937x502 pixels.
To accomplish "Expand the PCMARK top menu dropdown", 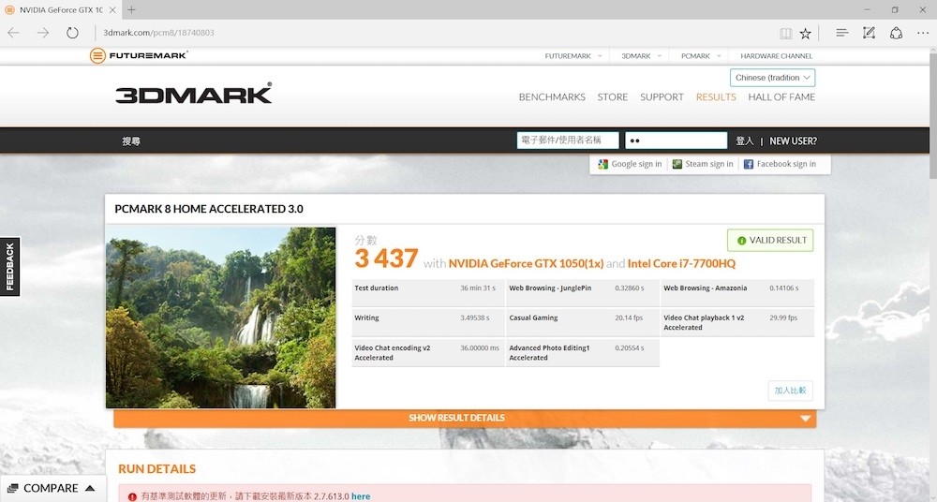I will tap(719, 55).
